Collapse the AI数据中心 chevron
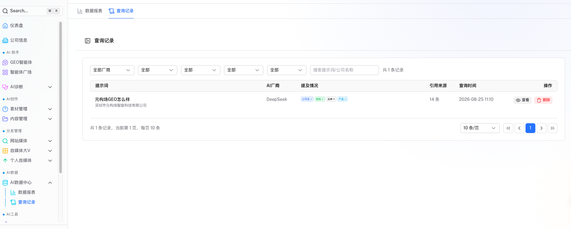This screenshot has width=571, height=229. [x=50, y=183]
